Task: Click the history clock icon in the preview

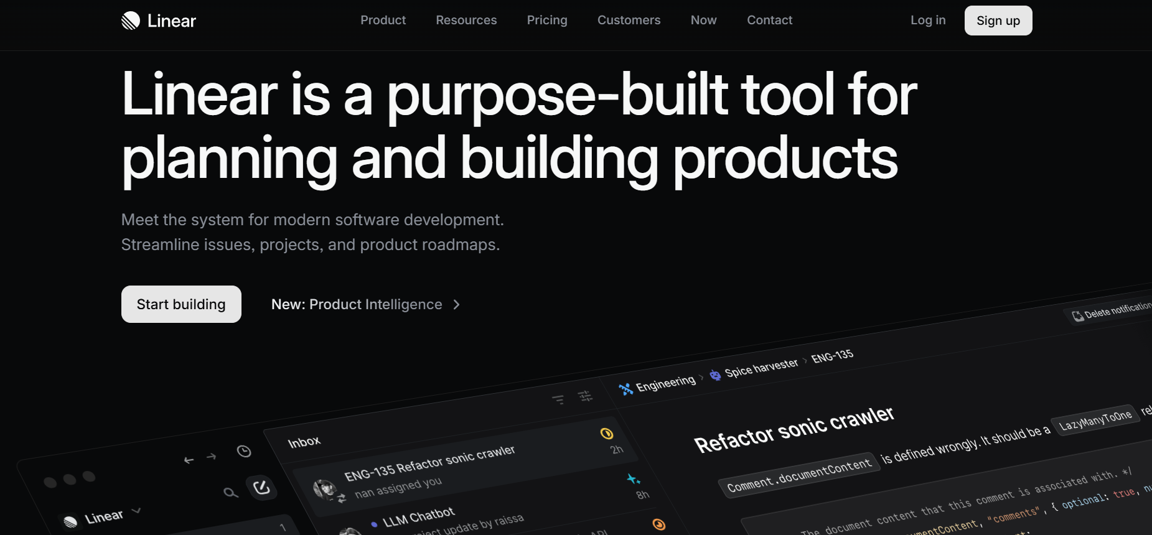Action: (x=244, y=451)
